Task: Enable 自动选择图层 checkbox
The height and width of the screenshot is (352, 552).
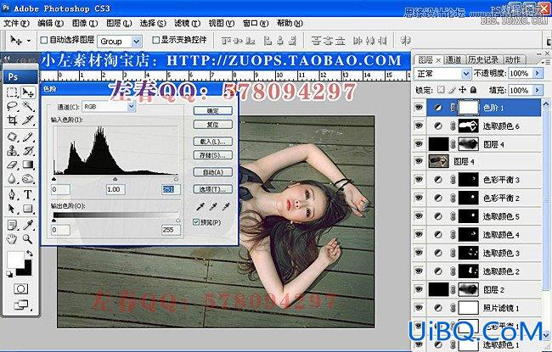Action: coord(44,41)
